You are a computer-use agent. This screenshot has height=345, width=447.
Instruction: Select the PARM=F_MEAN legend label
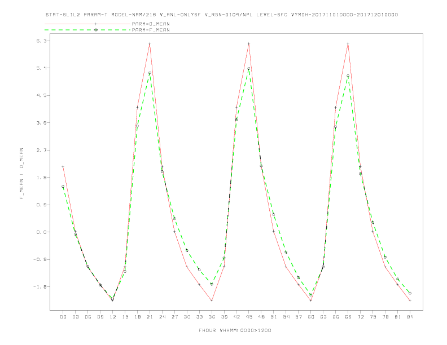[x=151, y=30]
